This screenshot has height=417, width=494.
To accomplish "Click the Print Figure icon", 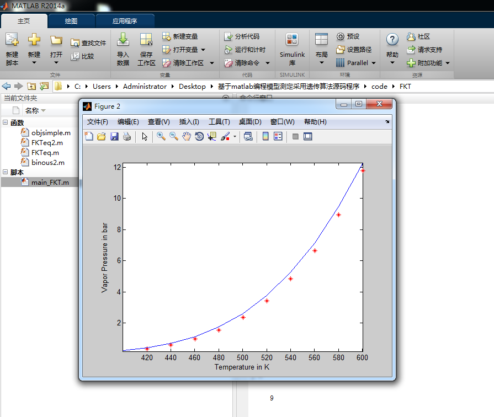I will click(x=127, y=136).
